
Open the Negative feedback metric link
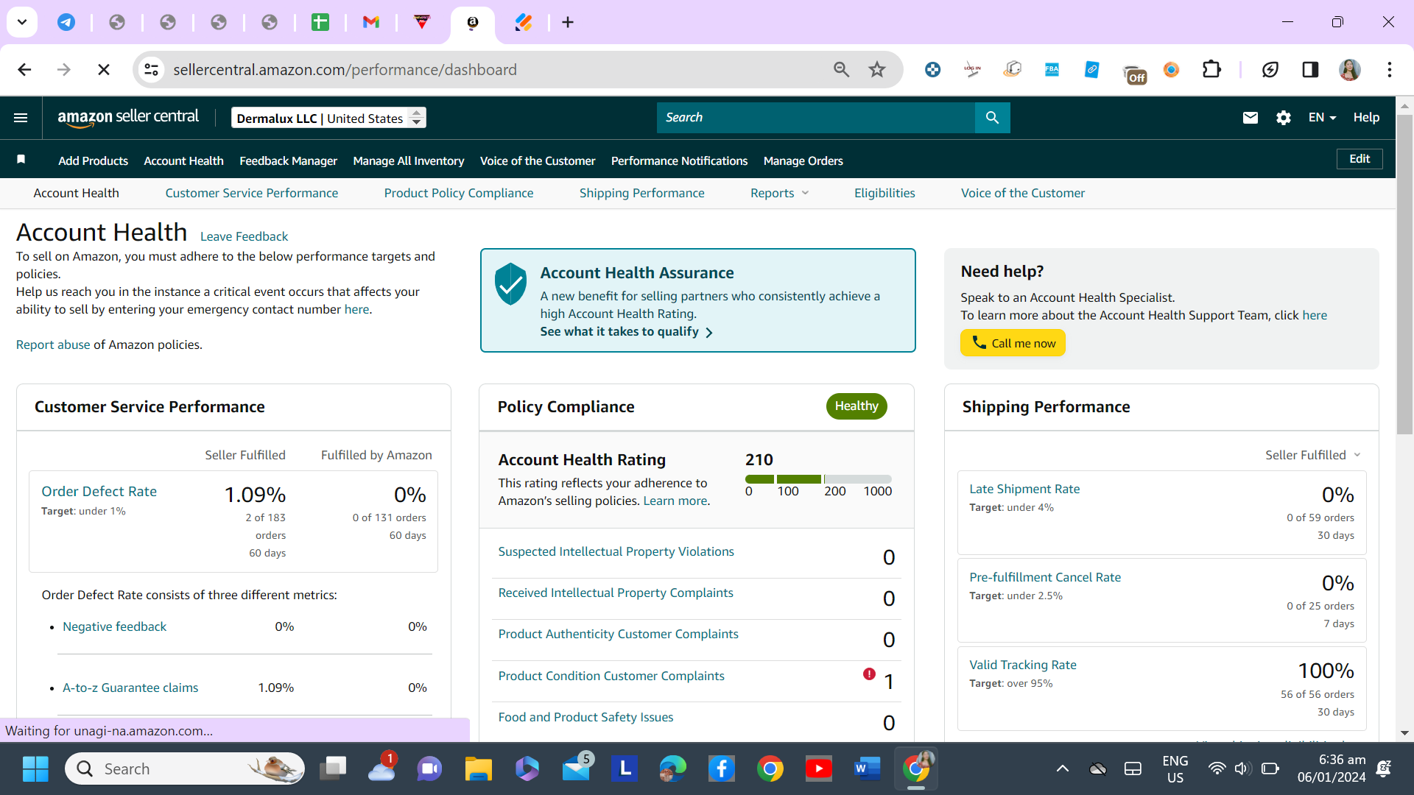114,626
